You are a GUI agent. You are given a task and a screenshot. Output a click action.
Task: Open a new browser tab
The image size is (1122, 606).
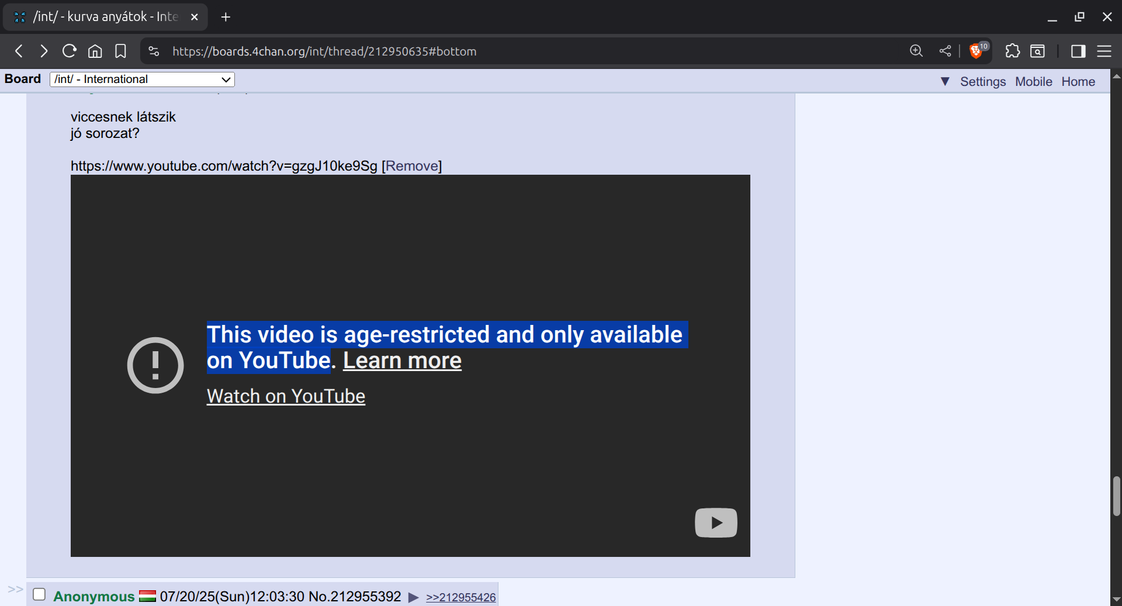coord(226,17)
